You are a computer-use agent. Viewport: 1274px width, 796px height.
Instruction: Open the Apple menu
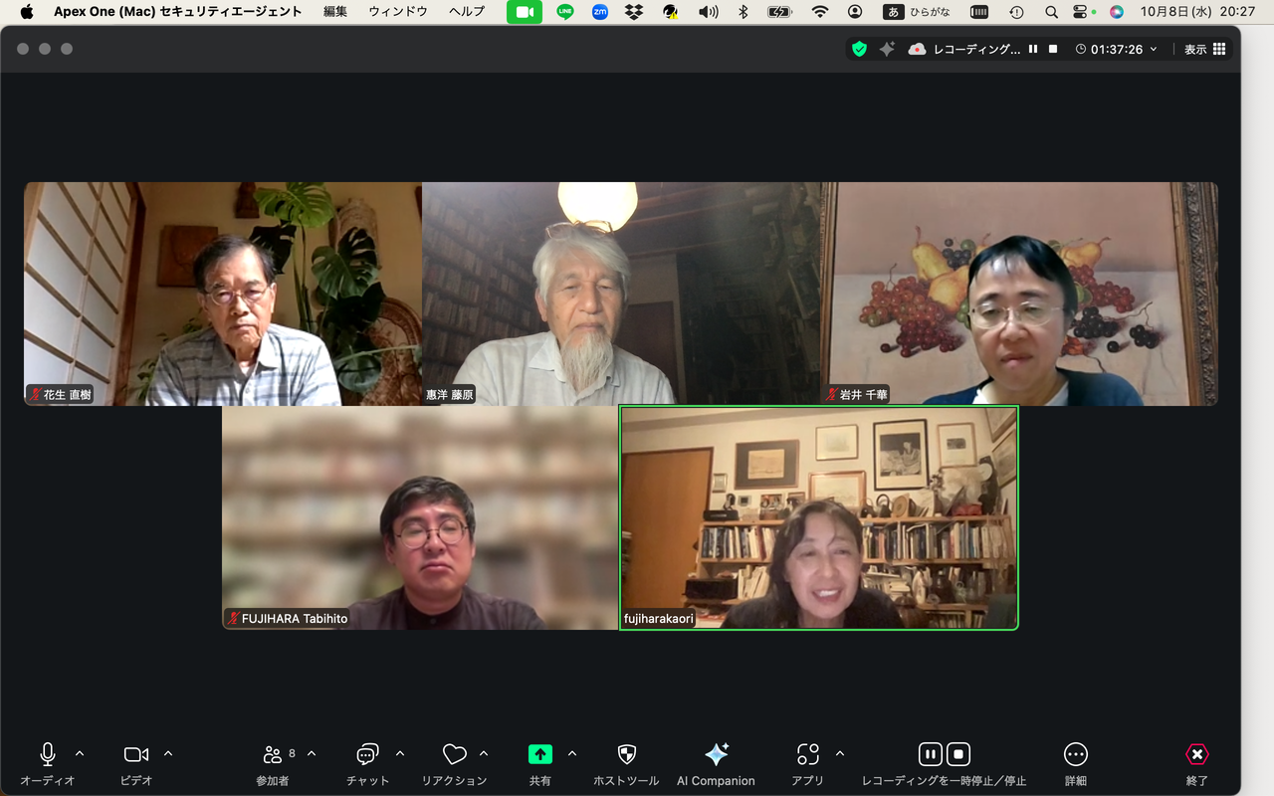(27, 12)
